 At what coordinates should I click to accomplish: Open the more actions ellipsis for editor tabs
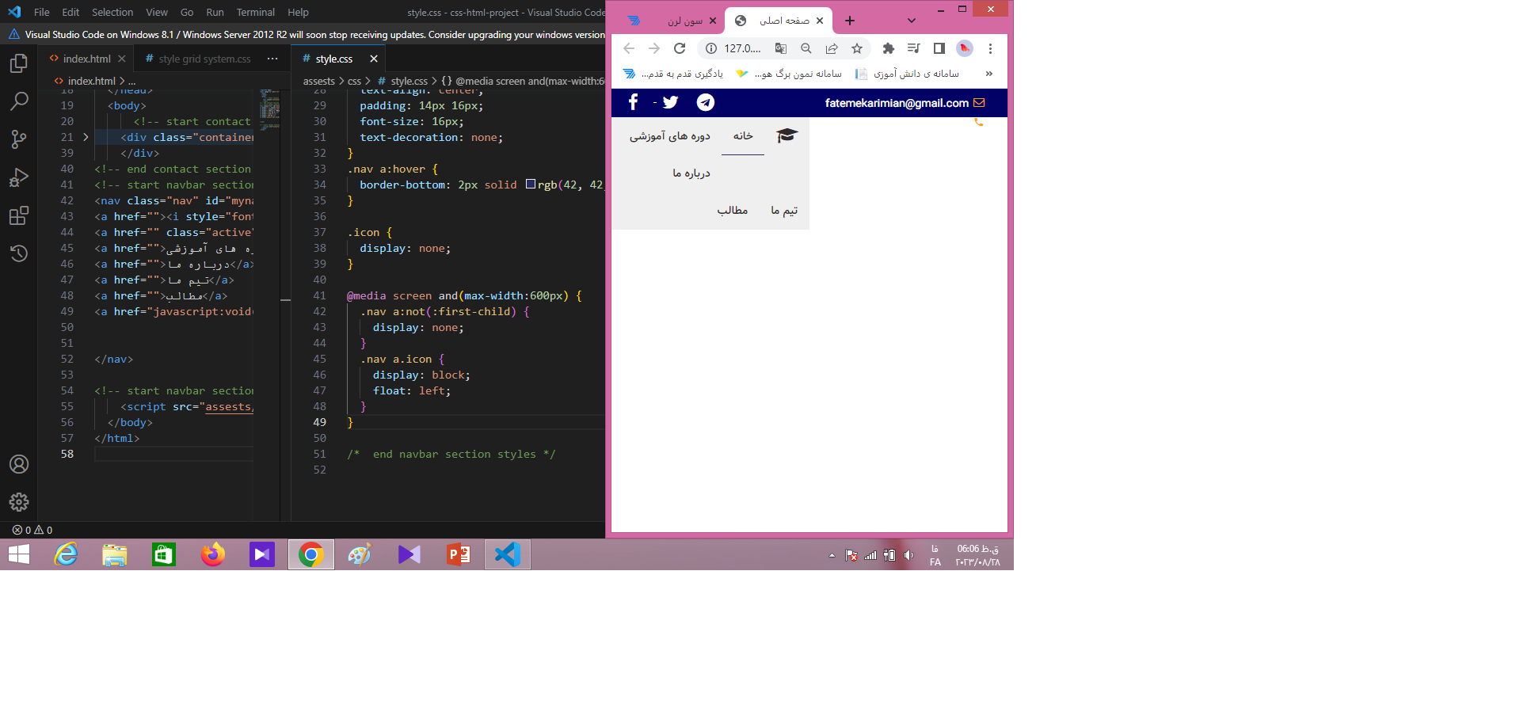(x=272, y=59)
